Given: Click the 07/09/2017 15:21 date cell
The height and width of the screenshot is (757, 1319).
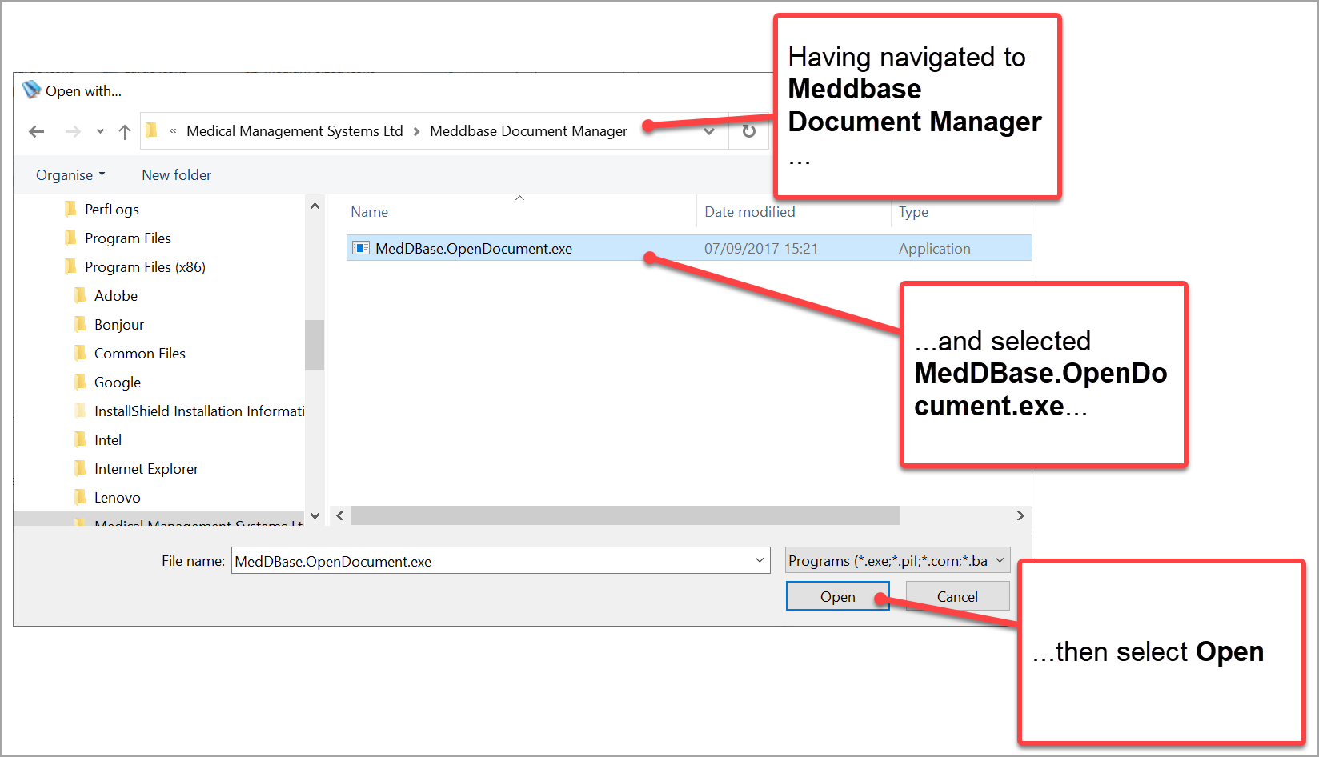Looking at the screenshot, I should coord(761,249).
